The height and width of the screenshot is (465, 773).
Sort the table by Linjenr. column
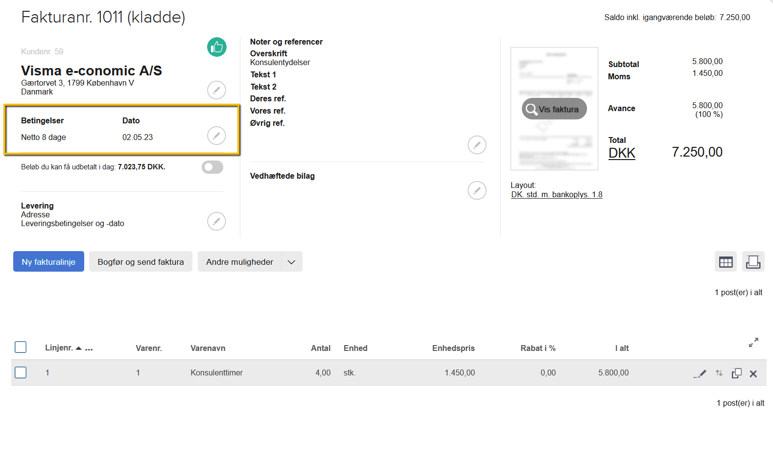tap(59, 348)
